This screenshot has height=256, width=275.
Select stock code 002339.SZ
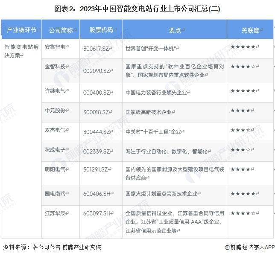pos(97,151)
